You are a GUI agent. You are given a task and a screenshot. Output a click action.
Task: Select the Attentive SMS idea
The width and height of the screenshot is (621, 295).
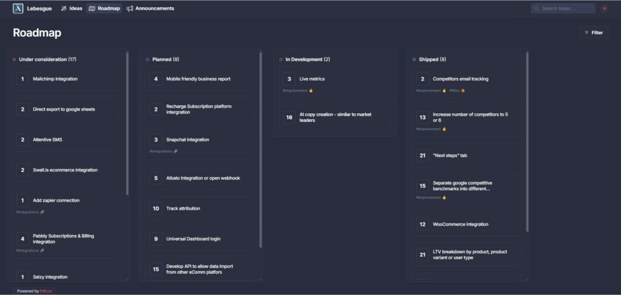click(65, 139)
